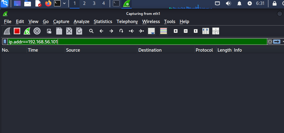The height and width of the screenshot is (133, 284).
Task: Open the Telephony menu
Action: pyautogui.click(x=127, y=22)
